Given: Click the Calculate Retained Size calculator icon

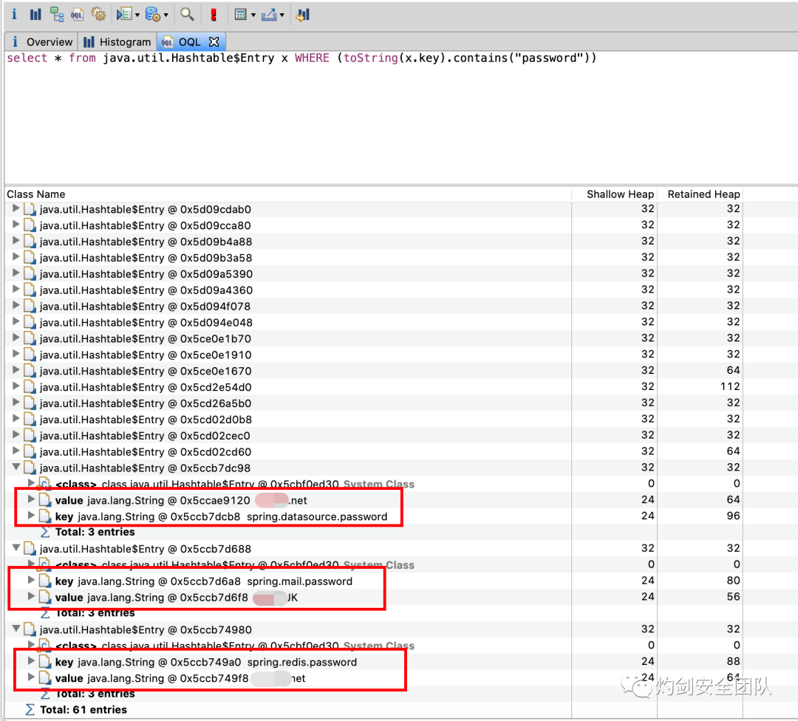Looking at the screenshot, I should tap(241, 14).
